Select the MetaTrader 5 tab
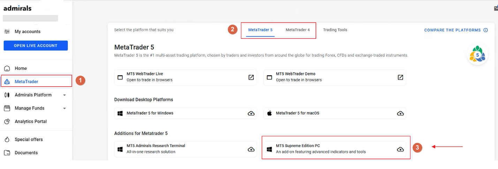 [x=260, y=30]
